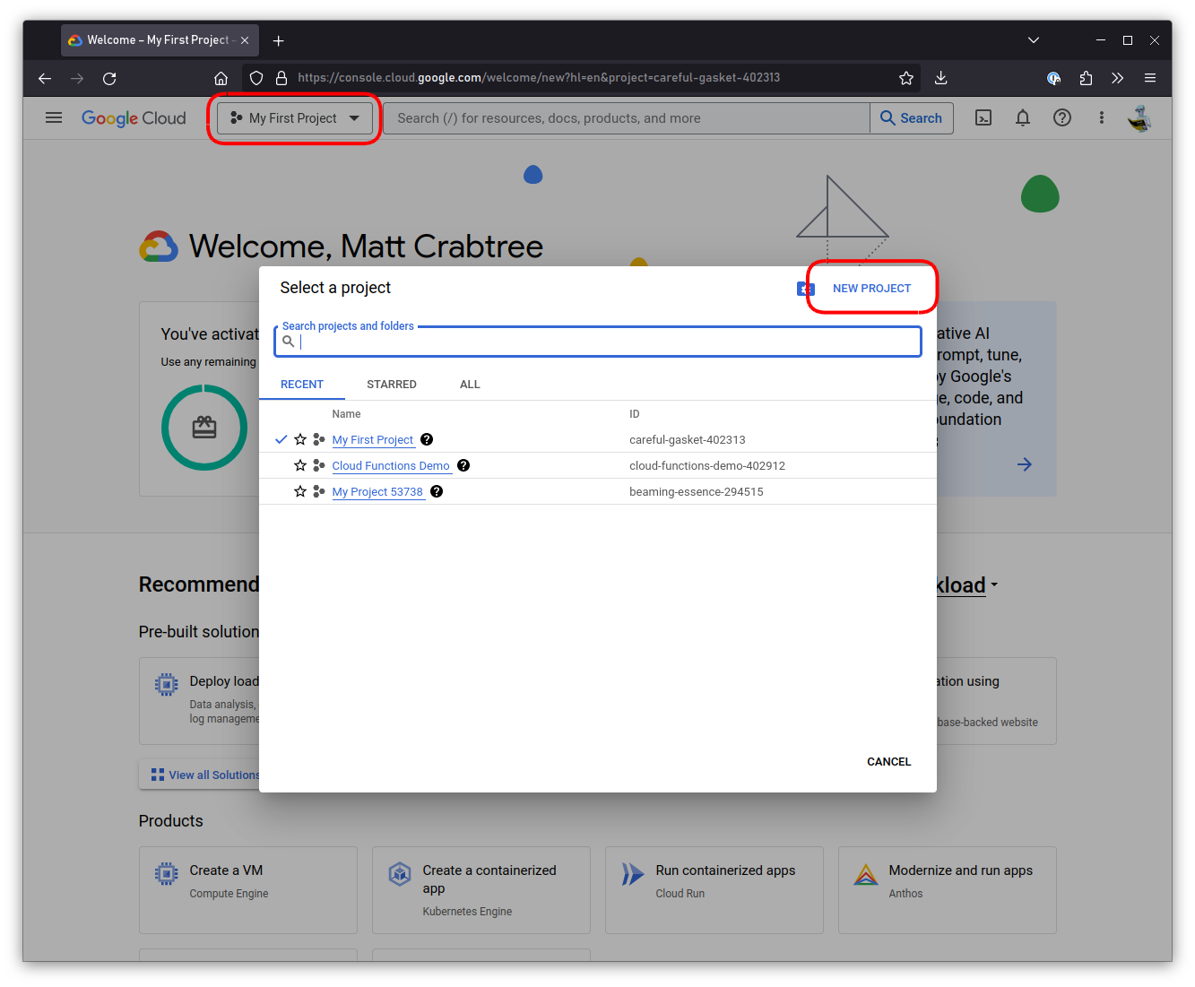Expand the workload dropdown arrow in Recommended

coord(994,585)
